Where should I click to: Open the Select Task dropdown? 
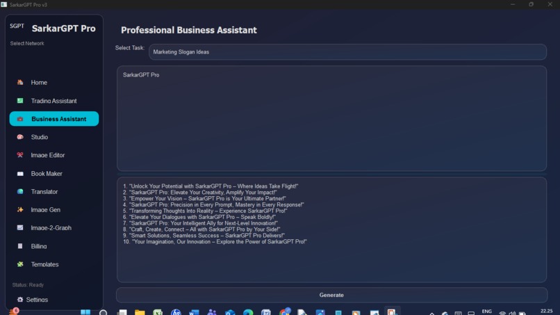point(347,52)
